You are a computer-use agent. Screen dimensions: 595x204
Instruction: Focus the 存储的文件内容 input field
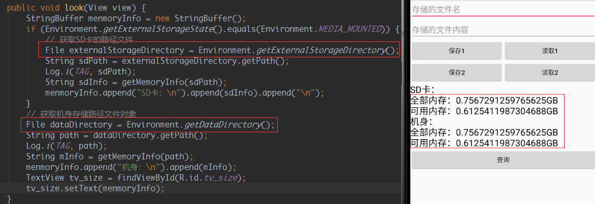pyautogui.click(x=503, y=30)
